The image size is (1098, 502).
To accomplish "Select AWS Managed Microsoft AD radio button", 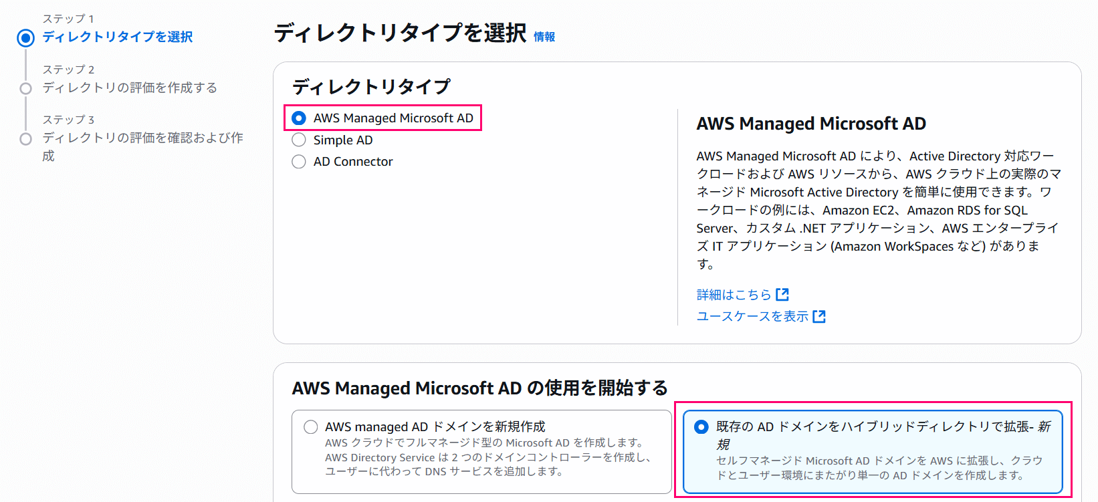I will (299, 118).
